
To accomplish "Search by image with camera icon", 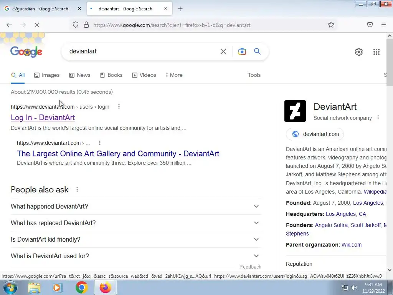I will point(242,51).
